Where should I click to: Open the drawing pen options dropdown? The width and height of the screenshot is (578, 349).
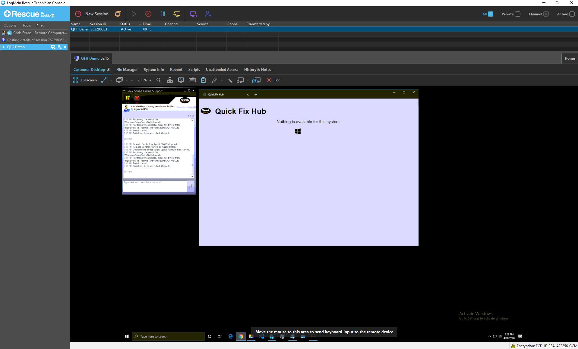point(222,80)
